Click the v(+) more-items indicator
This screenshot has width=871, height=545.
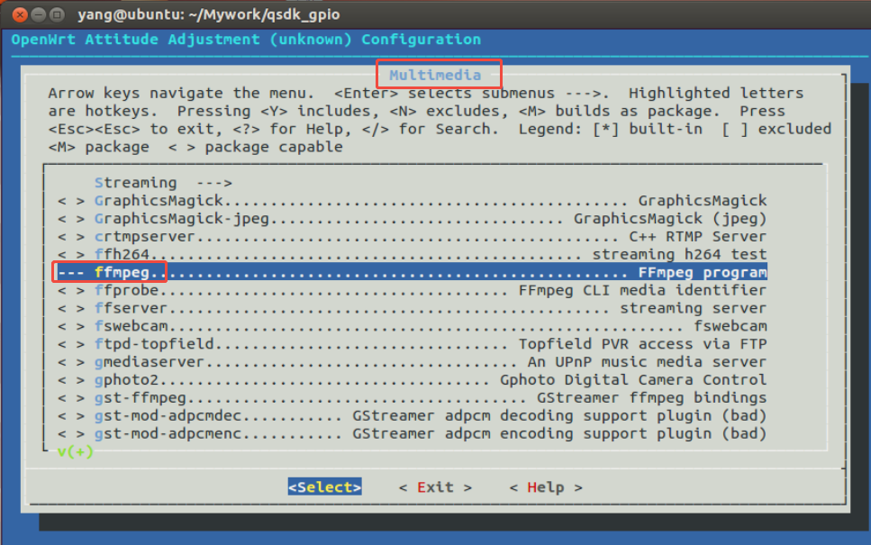tap(75, 451)
